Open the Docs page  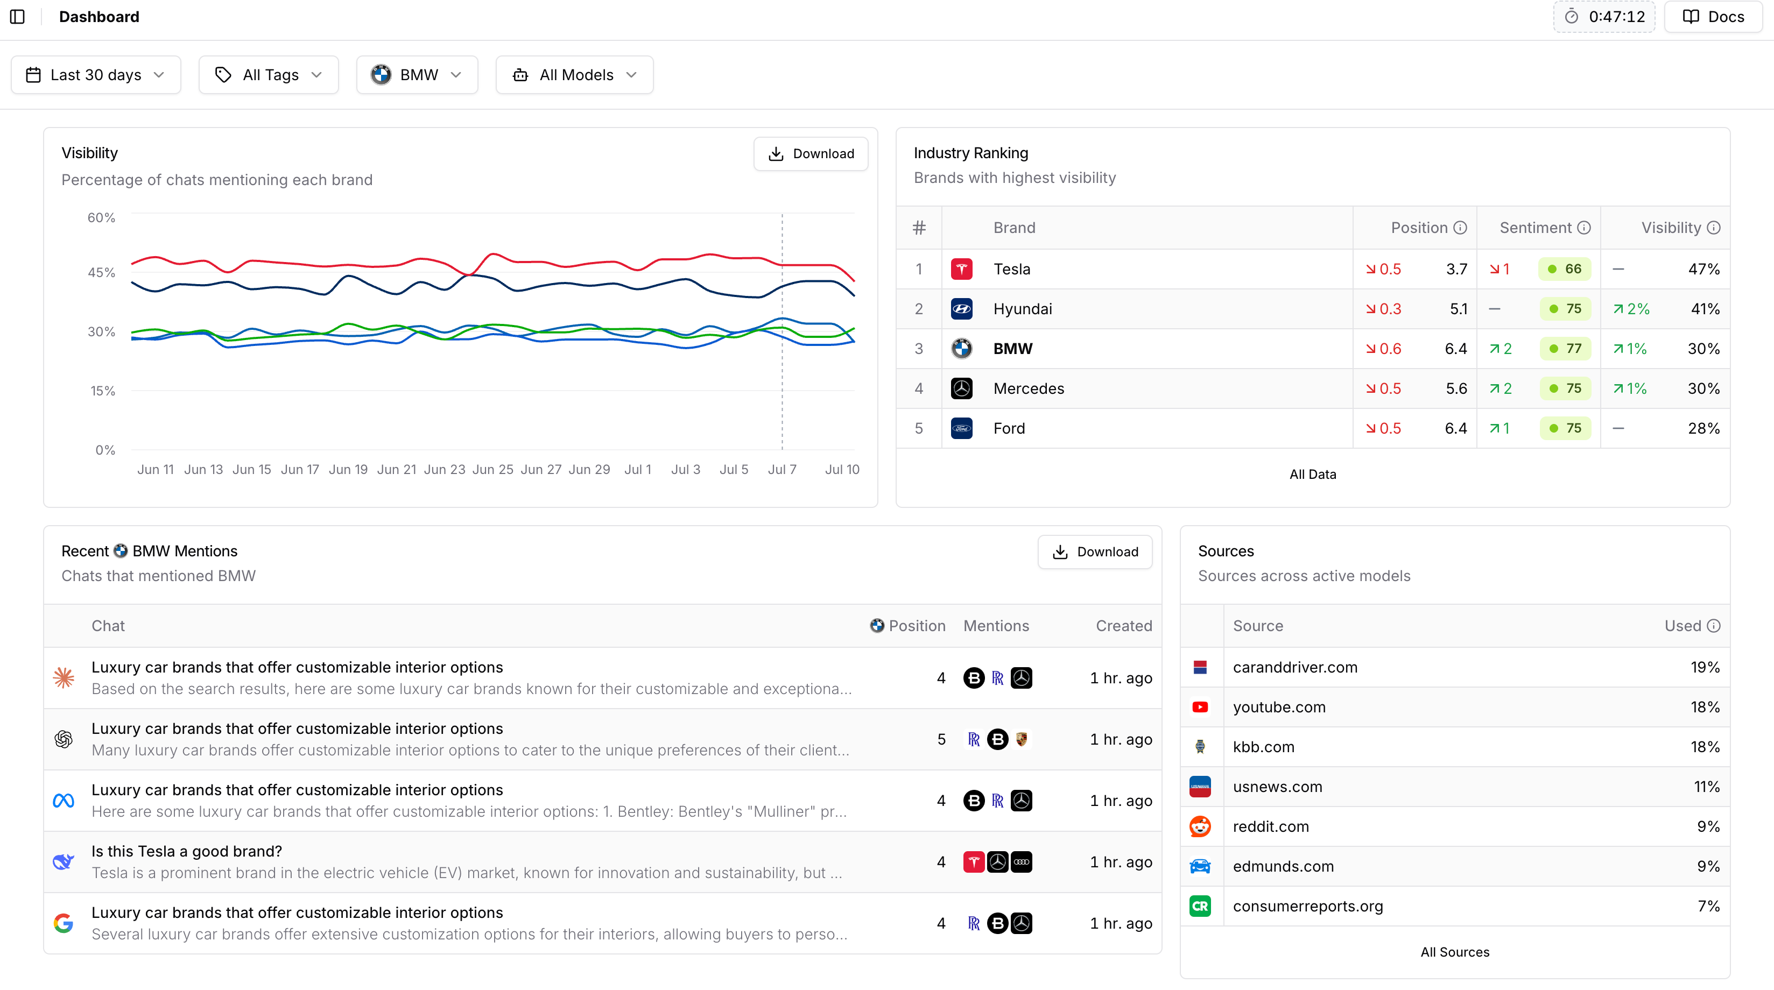pos(1713,17)
